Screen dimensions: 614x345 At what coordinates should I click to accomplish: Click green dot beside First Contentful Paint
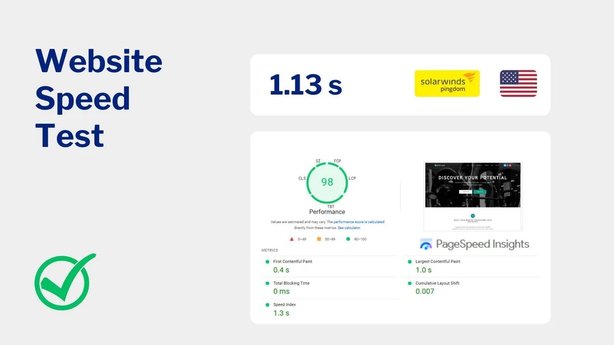[267, 261]
